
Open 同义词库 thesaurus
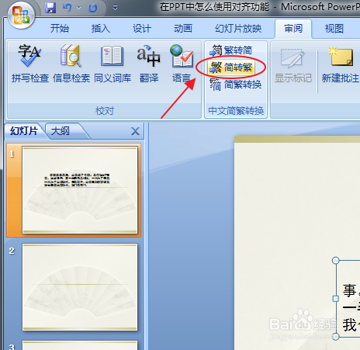coord(112,64)
